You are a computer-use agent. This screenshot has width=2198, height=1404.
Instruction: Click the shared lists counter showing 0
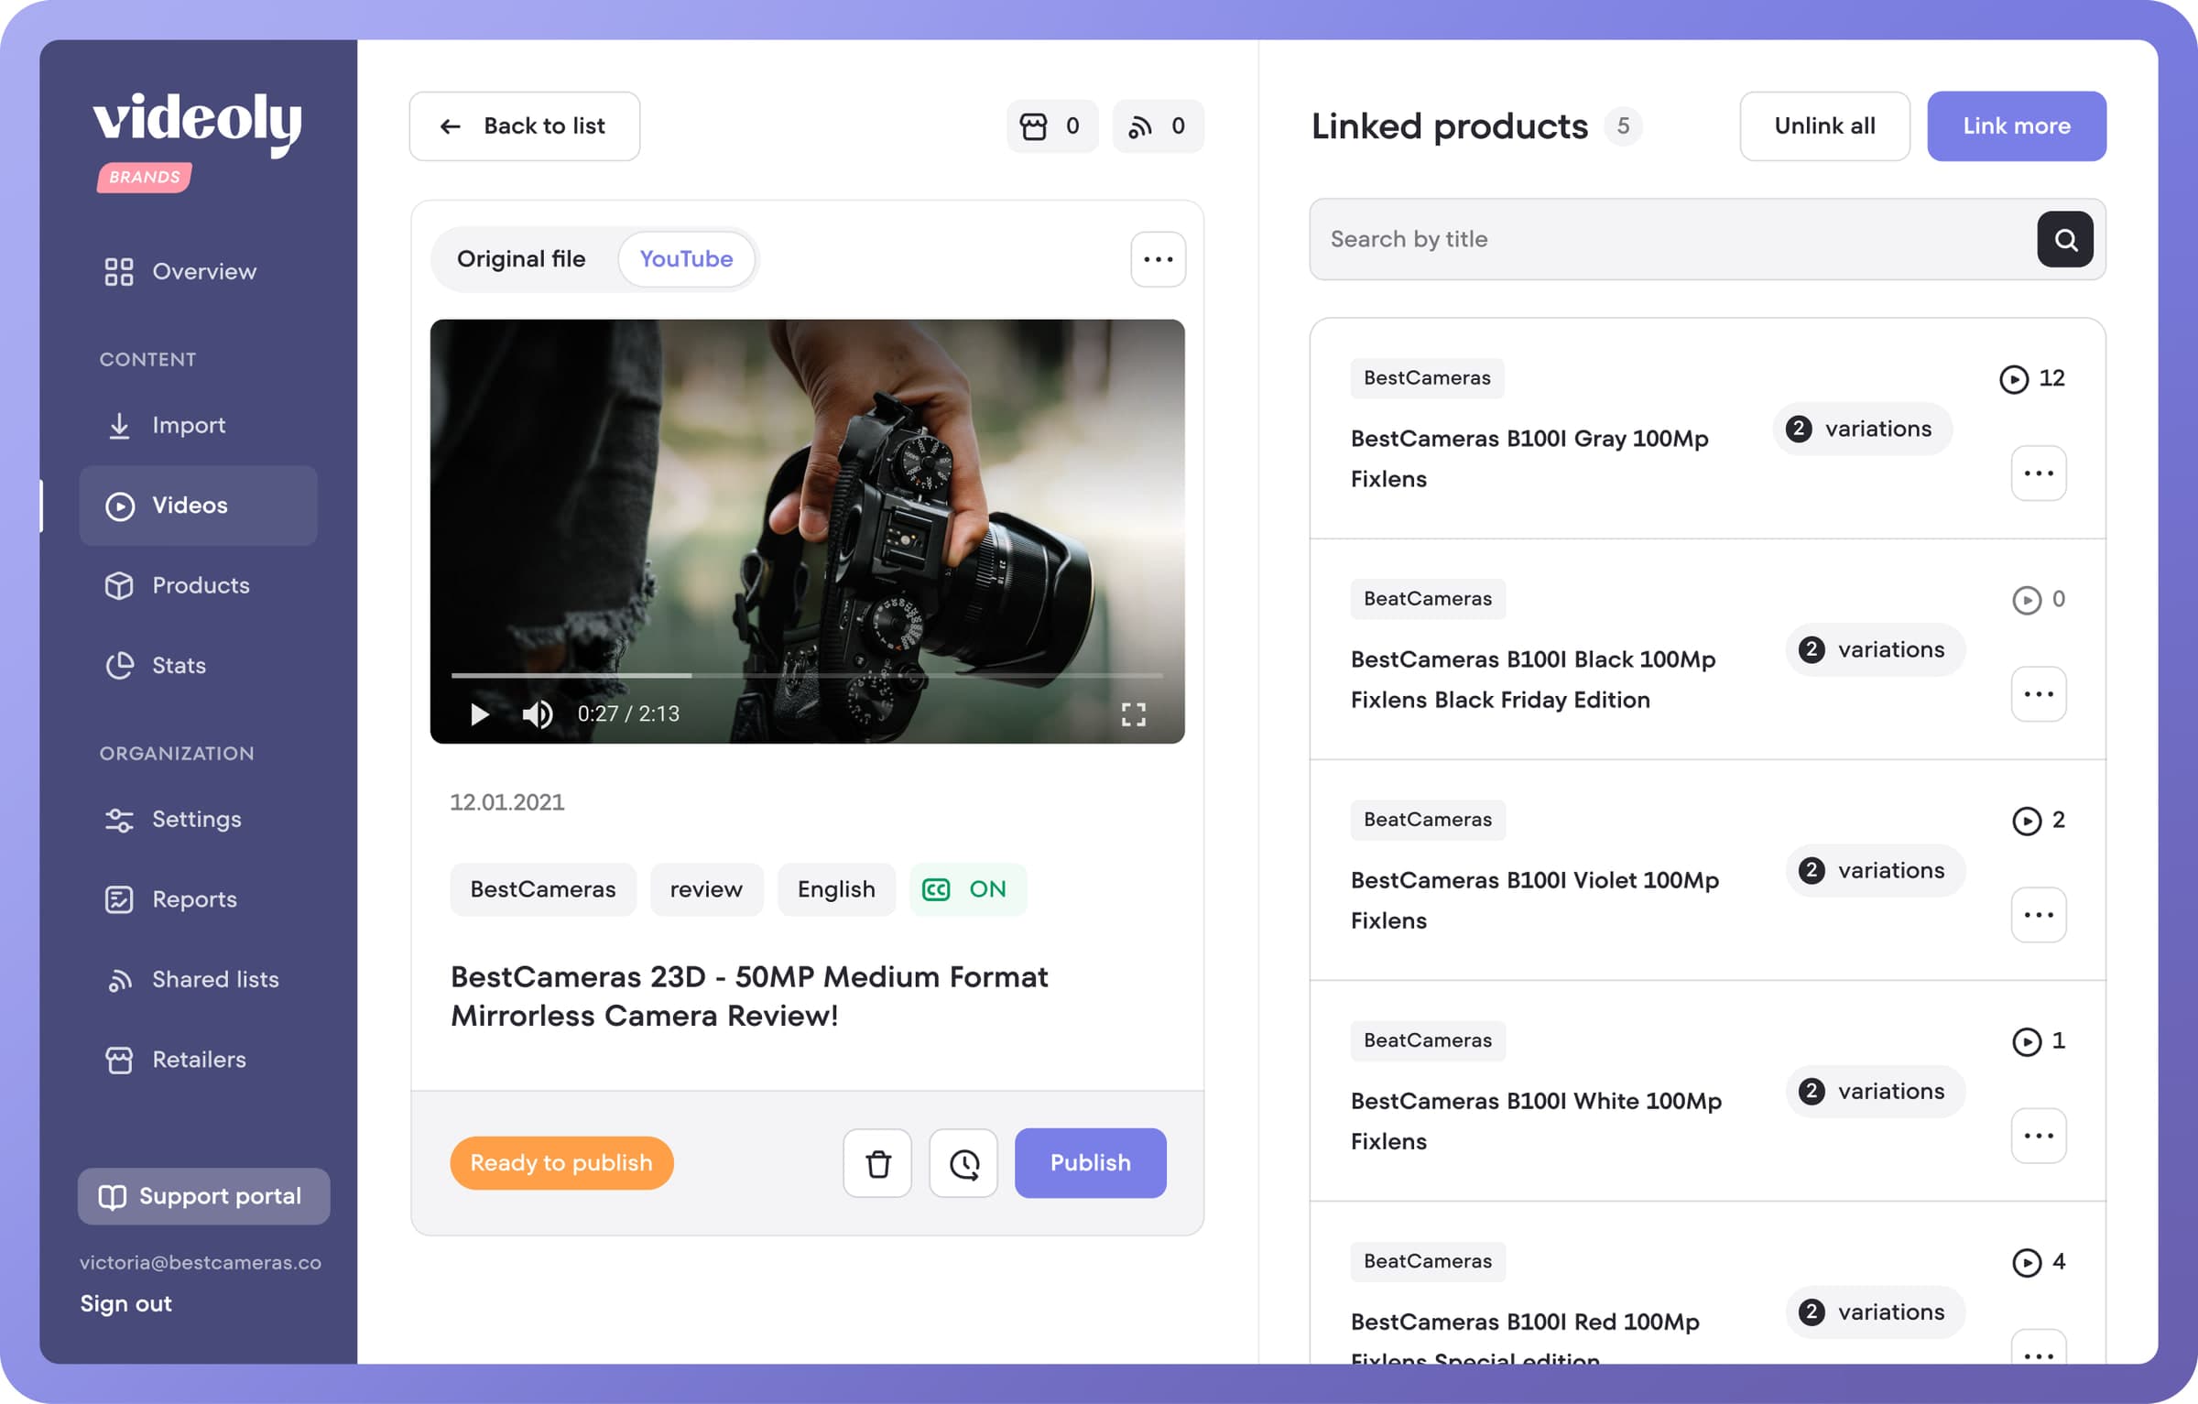[x=1158, y=125]
